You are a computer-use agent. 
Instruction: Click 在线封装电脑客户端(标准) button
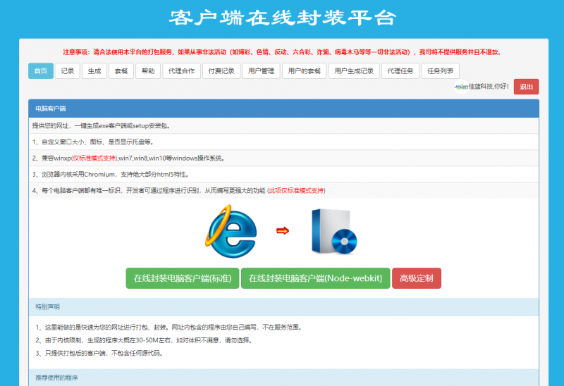click(x=183, y=278)
